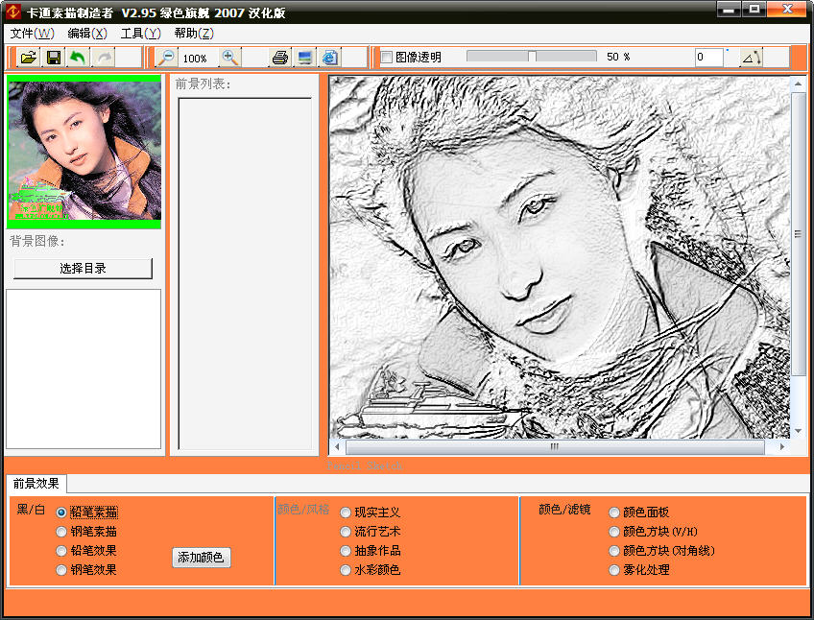Open the 文件(W) menu
Image resolution: width=814 pixels, height=620 pixels.
pyautogui.click(x=32, y=34)
